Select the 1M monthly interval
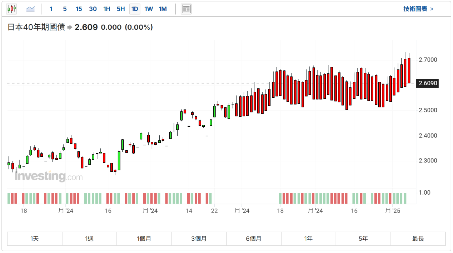The width and height of the screenshot is (453, 253). (163, 9)
